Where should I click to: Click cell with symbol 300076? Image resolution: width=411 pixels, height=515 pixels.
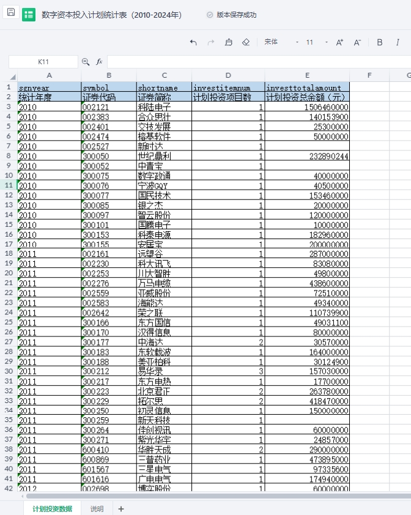click(109, 185)
